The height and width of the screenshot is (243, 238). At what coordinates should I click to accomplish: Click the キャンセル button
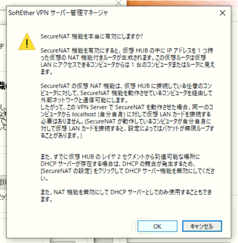pos(202,226)
